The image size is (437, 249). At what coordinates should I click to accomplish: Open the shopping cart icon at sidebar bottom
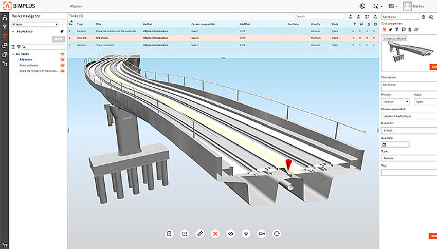click(x=5, y=244)
